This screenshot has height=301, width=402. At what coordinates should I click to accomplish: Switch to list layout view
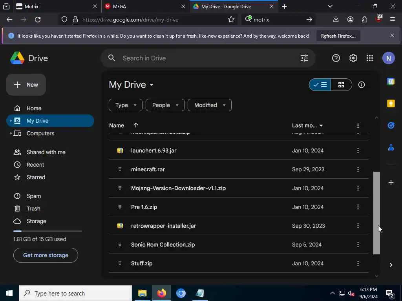click(320, 85)
